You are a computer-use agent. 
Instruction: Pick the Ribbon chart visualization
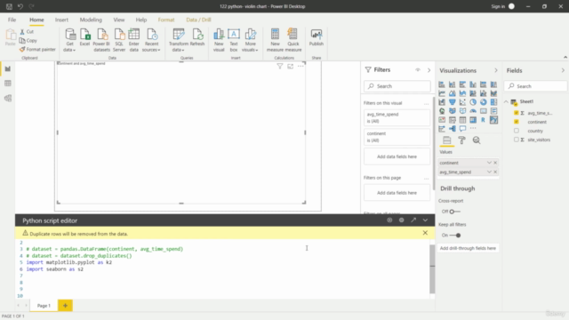coord(493,93)
